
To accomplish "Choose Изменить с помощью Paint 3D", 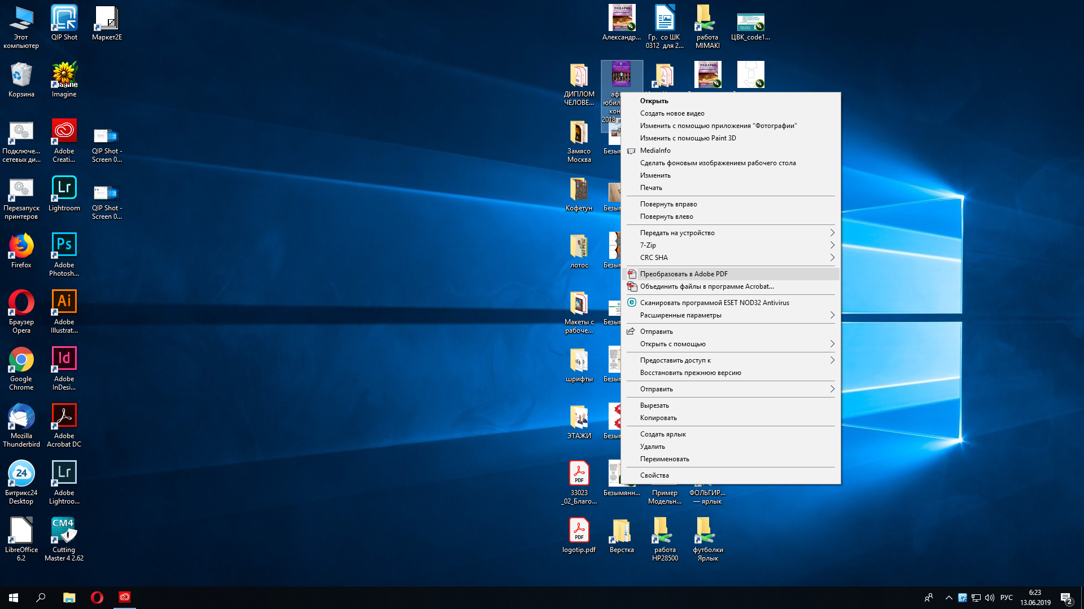I will [731, 138].
